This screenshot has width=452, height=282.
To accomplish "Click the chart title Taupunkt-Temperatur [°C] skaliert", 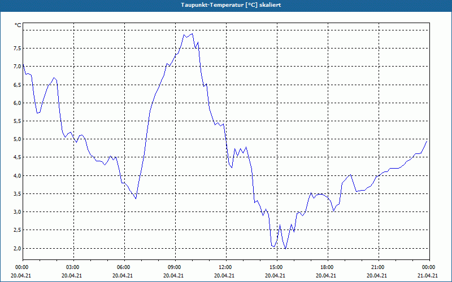I will (231, 5).
